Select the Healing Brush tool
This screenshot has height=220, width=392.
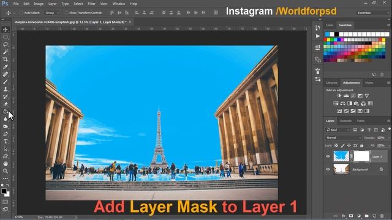point(6,75)
